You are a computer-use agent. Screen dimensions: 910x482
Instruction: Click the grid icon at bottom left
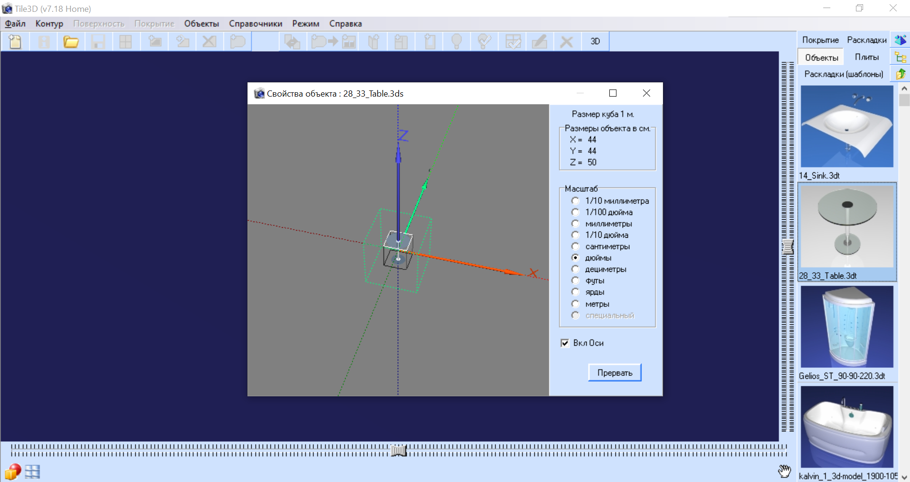(x=32, y=472)
